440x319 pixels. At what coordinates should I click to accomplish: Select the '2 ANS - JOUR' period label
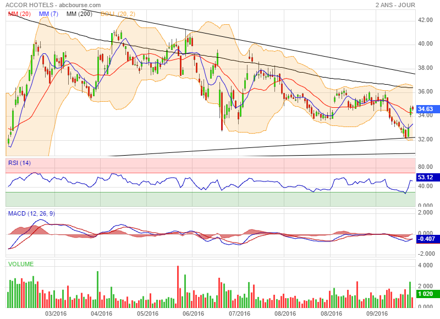click(395, 5)
